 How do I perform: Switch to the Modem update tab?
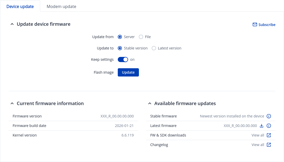point(61,6)
